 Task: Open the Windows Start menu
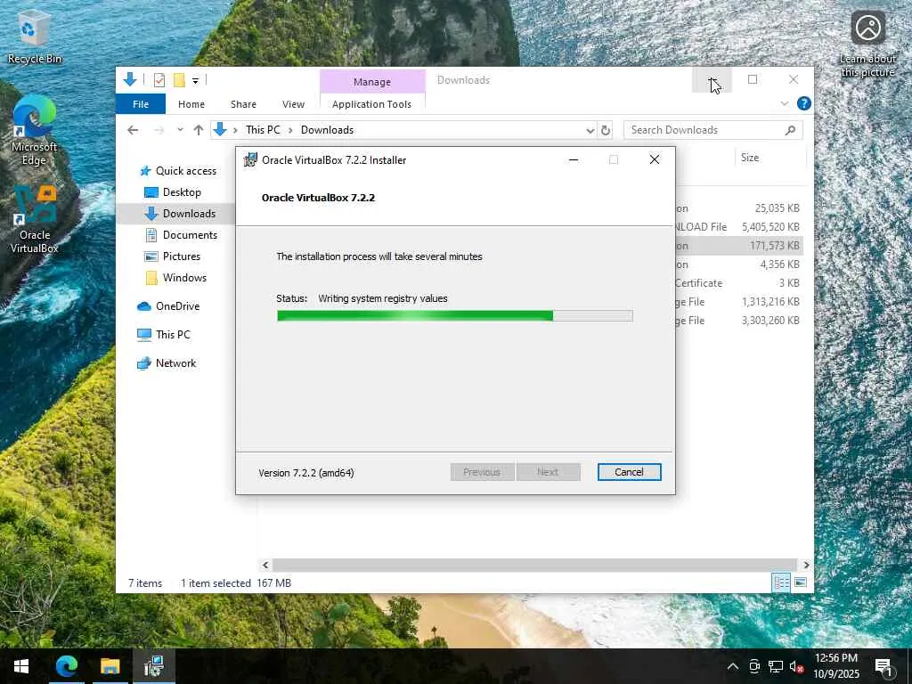pyautogui.click(x=21, y=666)
